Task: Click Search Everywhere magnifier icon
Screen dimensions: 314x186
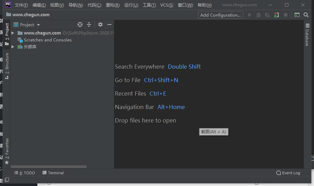Action: pyautogui.click(x=306, y=15)
